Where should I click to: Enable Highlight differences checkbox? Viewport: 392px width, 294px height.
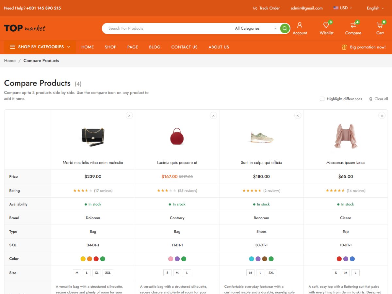click(322, 99)
